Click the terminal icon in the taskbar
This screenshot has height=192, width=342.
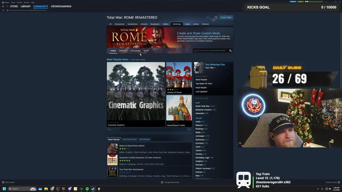[x=64, y=189]
